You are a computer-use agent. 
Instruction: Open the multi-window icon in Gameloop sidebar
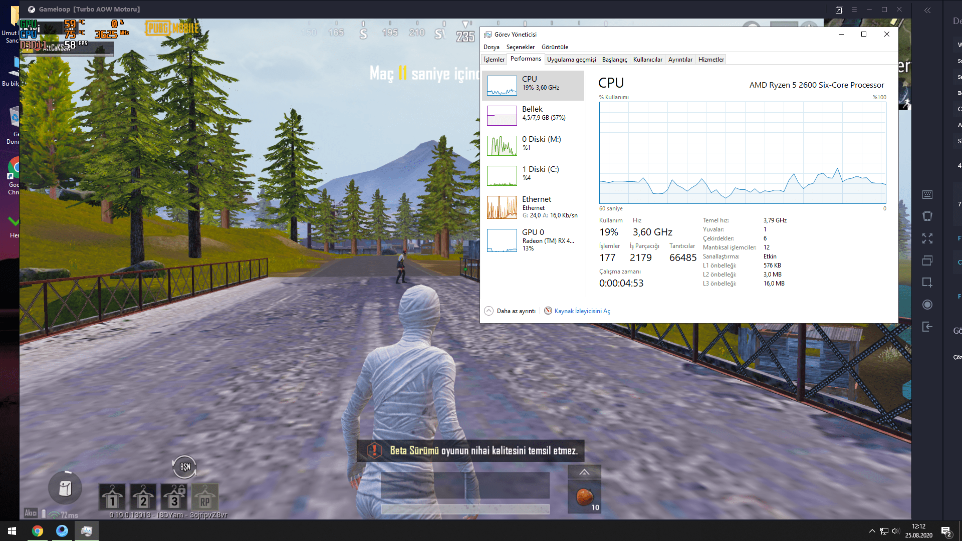[927, 260]
